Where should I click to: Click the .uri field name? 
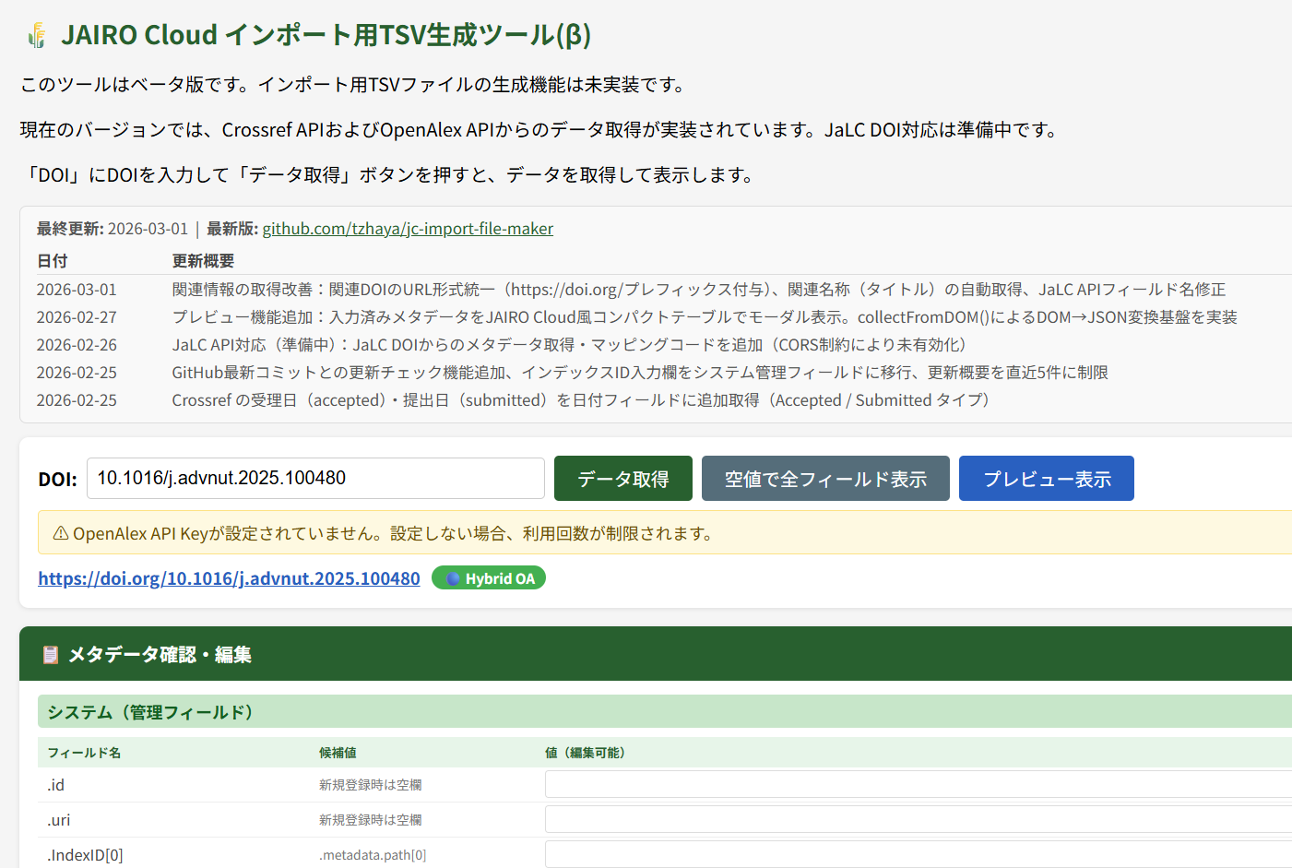59,820
